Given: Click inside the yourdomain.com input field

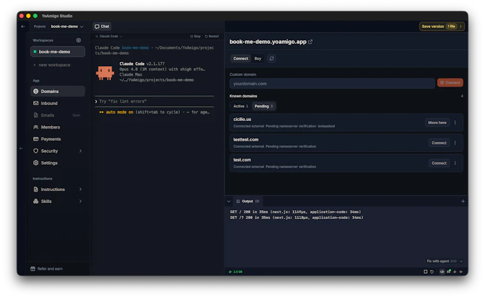Looking at the screenshot, I should (x=332, y=83).
